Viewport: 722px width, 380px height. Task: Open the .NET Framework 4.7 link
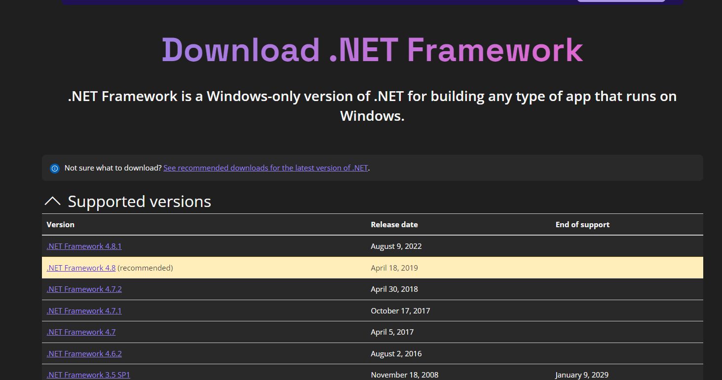80,332
